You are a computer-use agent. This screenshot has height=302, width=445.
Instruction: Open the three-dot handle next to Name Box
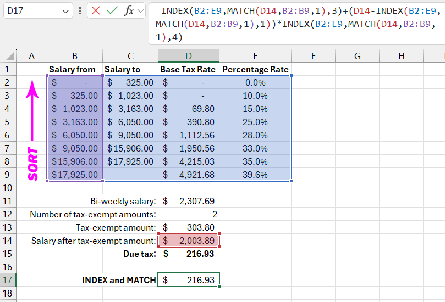pyautogui.click(x=80, y=11)
